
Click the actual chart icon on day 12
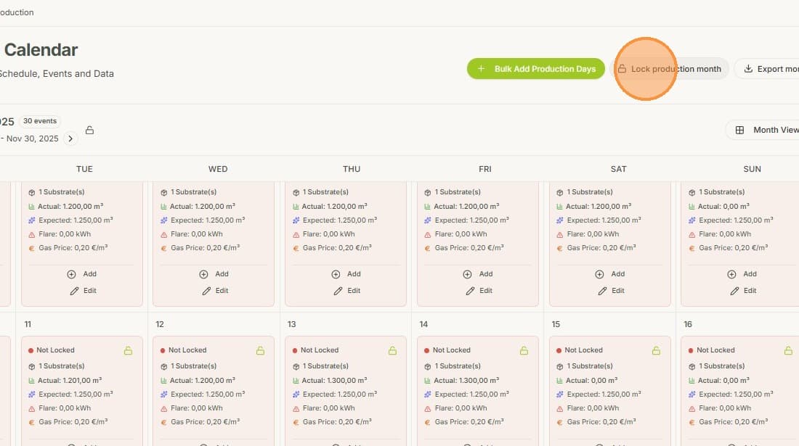163,381
